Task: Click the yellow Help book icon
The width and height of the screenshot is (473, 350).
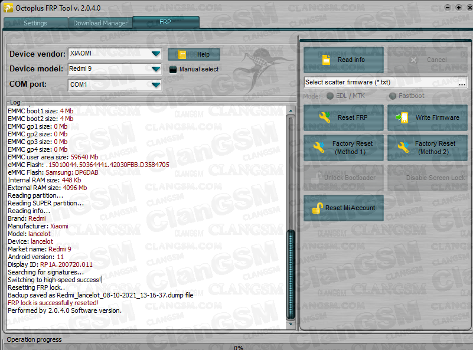Action: (x=182, y=54)
